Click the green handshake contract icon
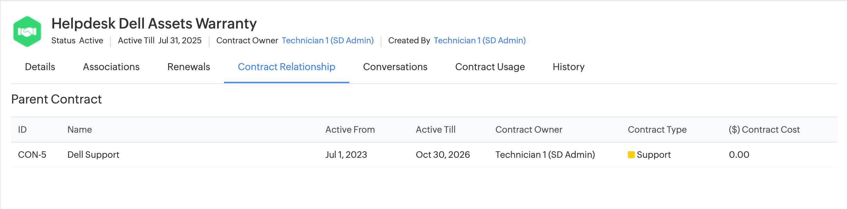847x209 pixels. click(27, 31)
